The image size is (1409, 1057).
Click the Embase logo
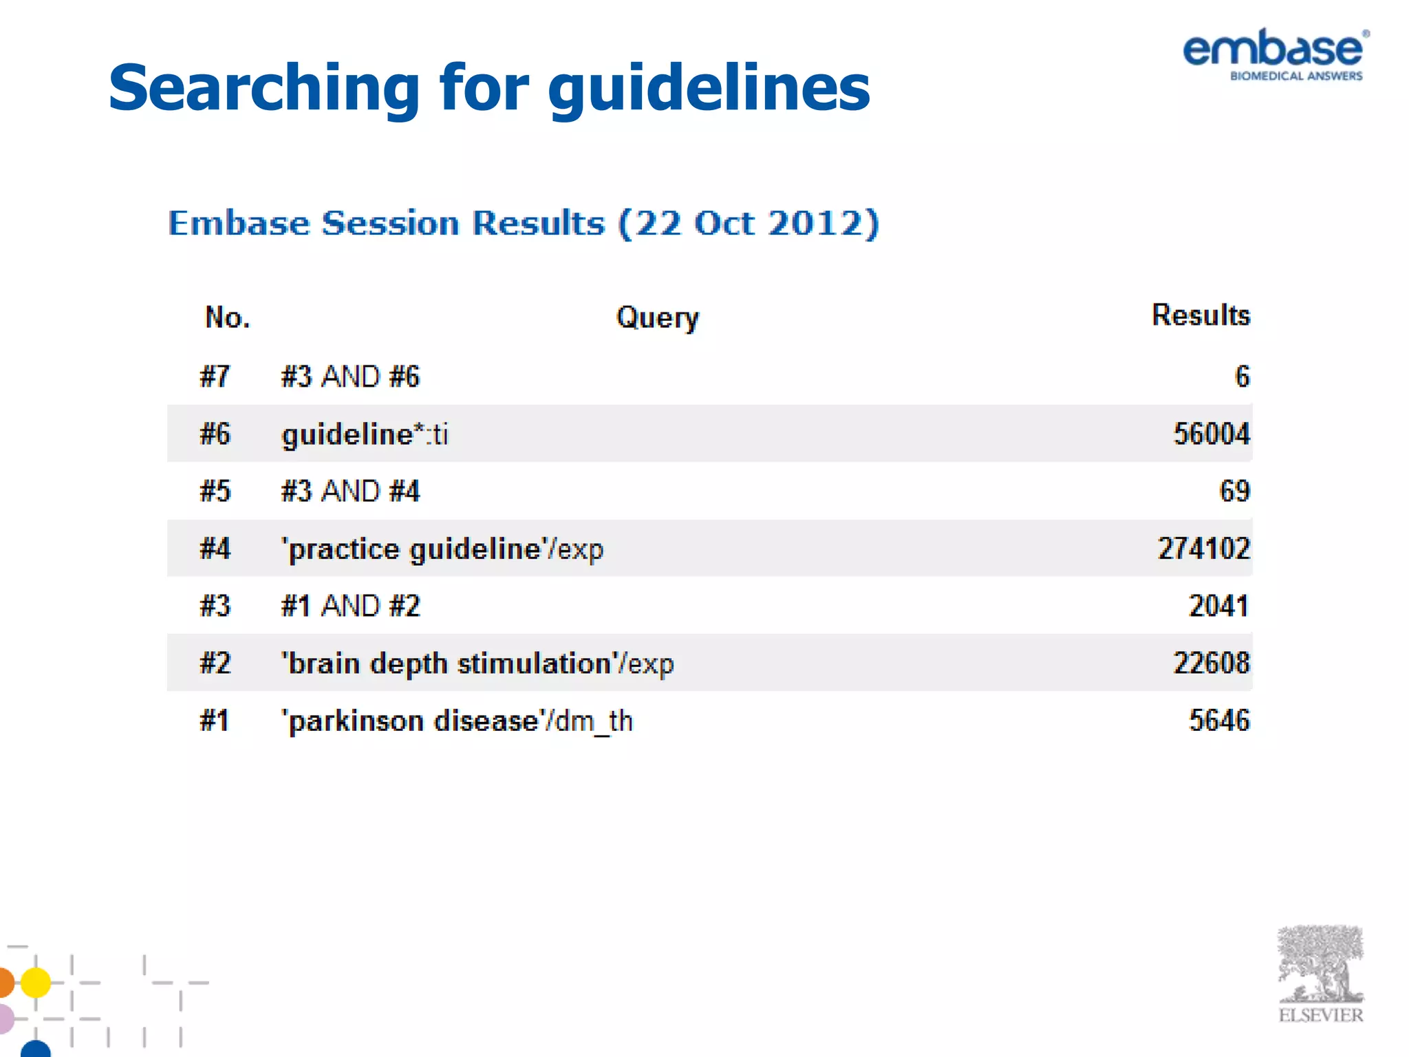point(1276,54)
